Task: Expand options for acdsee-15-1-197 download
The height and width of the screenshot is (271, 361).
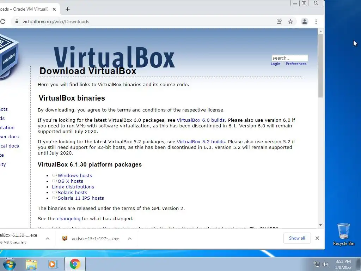Action: (130, 239)
